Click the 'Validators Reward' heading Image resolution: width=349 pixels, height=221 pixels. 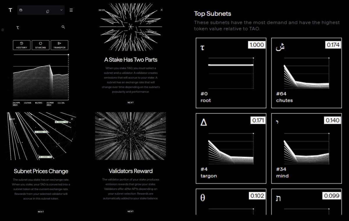click(x=131, y=171)
